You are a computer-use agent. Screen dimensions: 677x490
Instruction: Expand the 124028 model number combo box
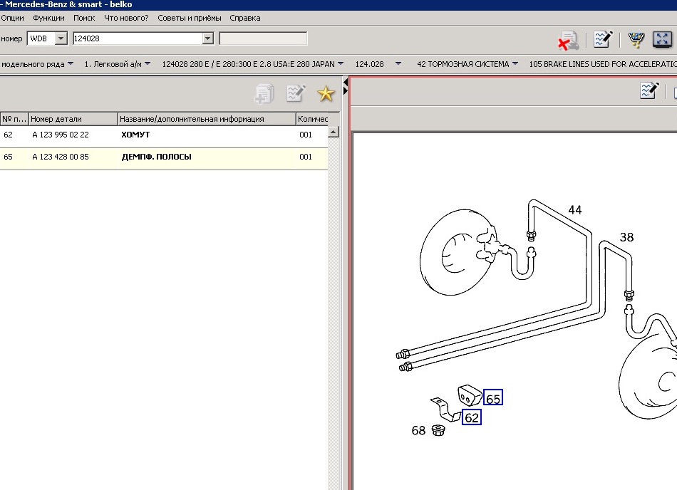click(208, 38)
